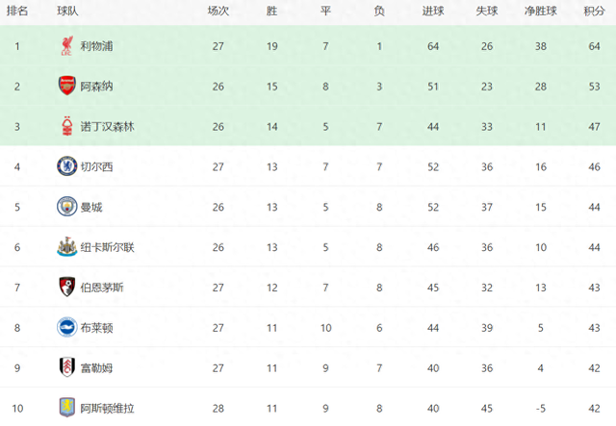The height and width of the screenshot is (426, 616).
Task: Sort table by 净胜球 column header
Action: coord(541,11)
